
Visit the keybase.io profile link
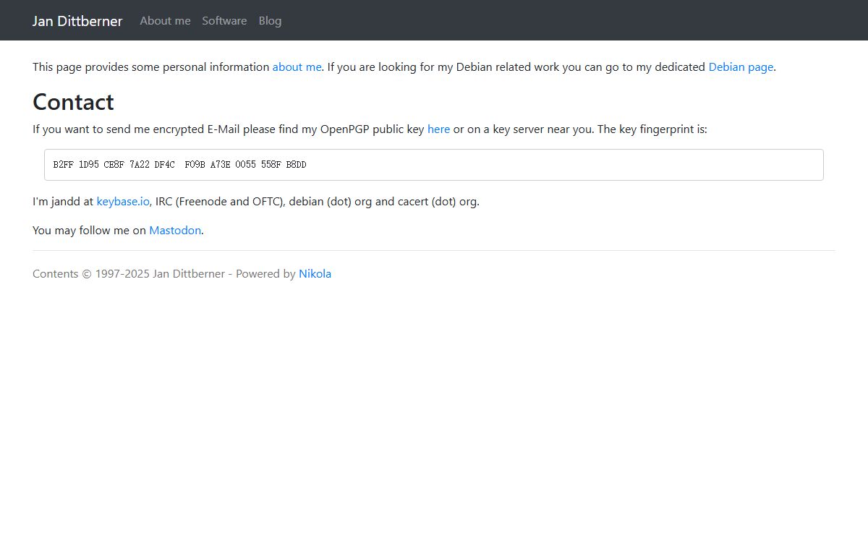pyautogui.click(x=123, y=202)
